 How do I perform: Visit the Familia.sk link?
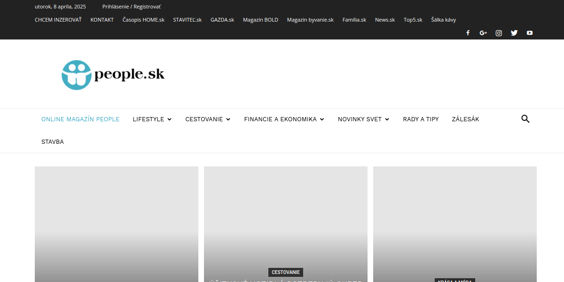click(354, 20)
